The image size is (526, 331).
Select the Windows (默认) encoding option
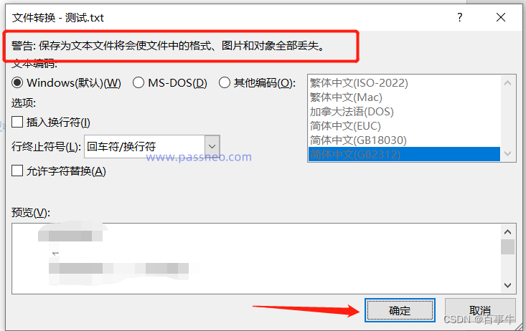[17, 83]
